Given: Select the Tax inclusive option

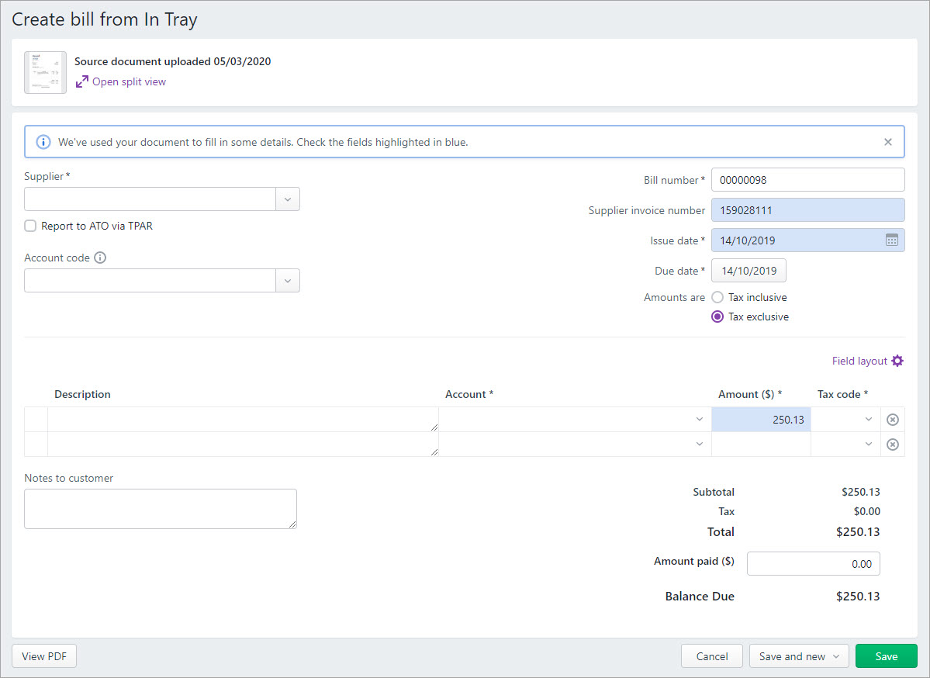Looking at the screenshot, I should coord(717,296).
